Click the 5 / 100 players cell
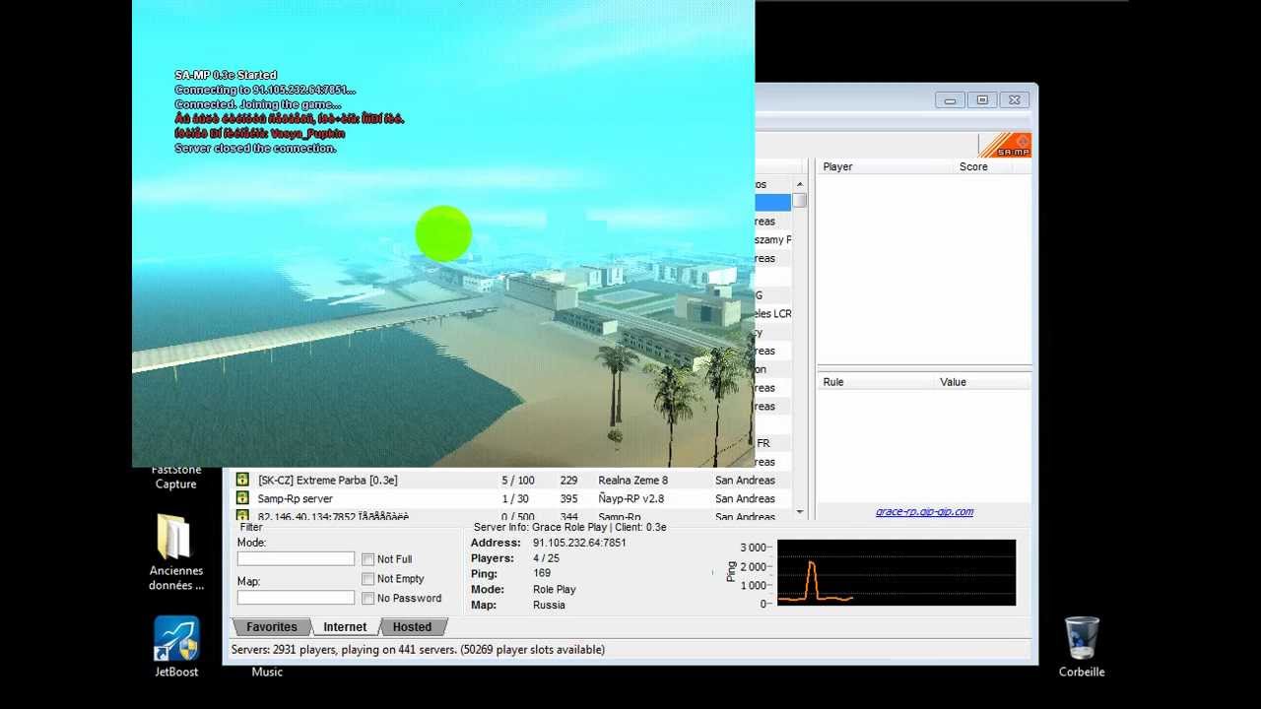The image size is (1261, 709). [518, 481]
